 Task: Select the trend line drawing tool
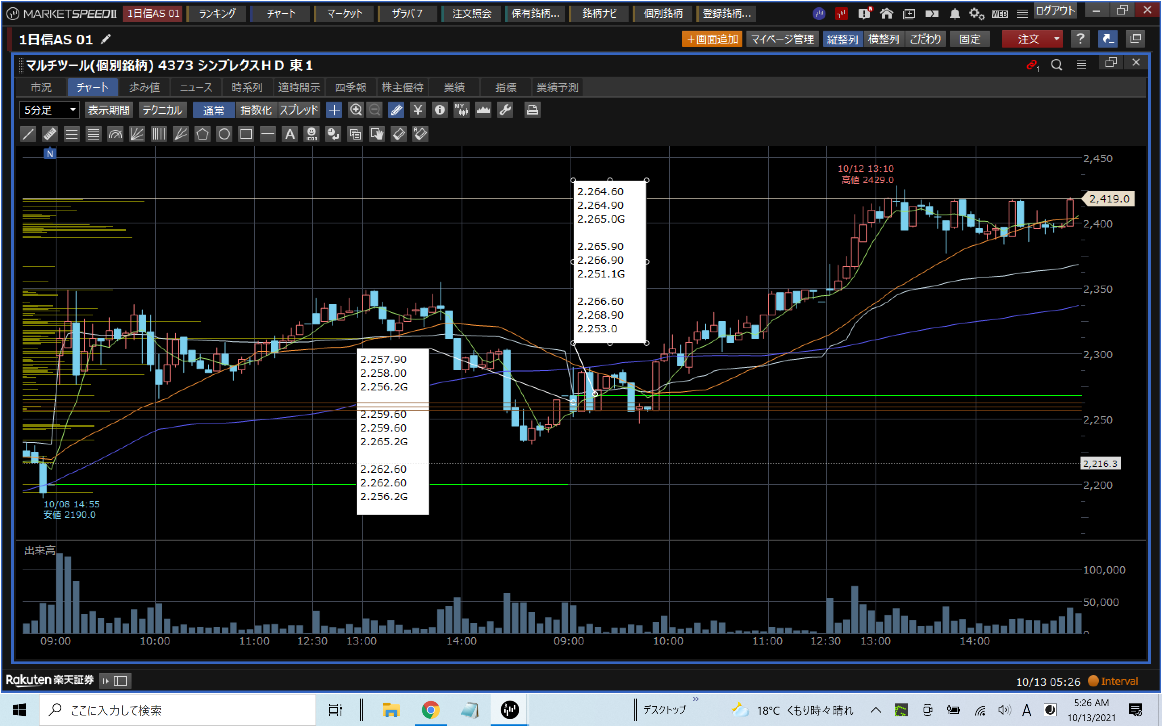(28, 134)
